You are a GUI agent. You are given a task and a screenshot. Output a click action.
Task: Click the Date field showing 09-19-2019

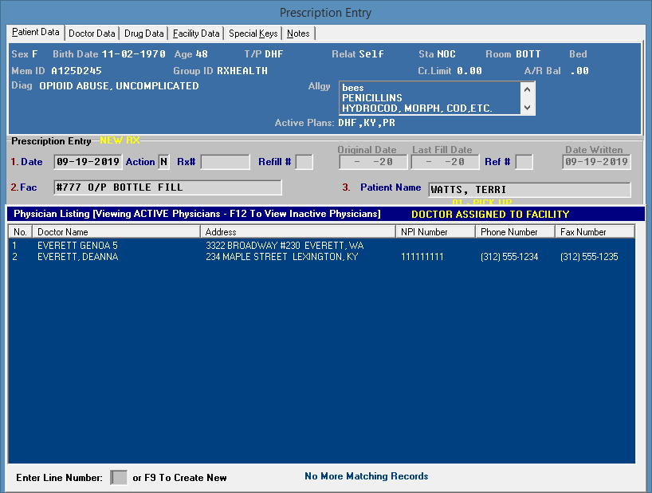point(88,162)
